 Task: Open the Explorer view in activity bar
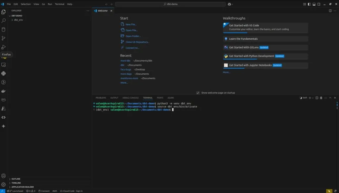(3, 12)
